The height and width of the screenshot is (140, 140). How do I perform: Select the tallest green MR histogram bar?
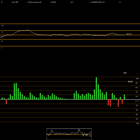pyautogui.click(x=96, y=88)
